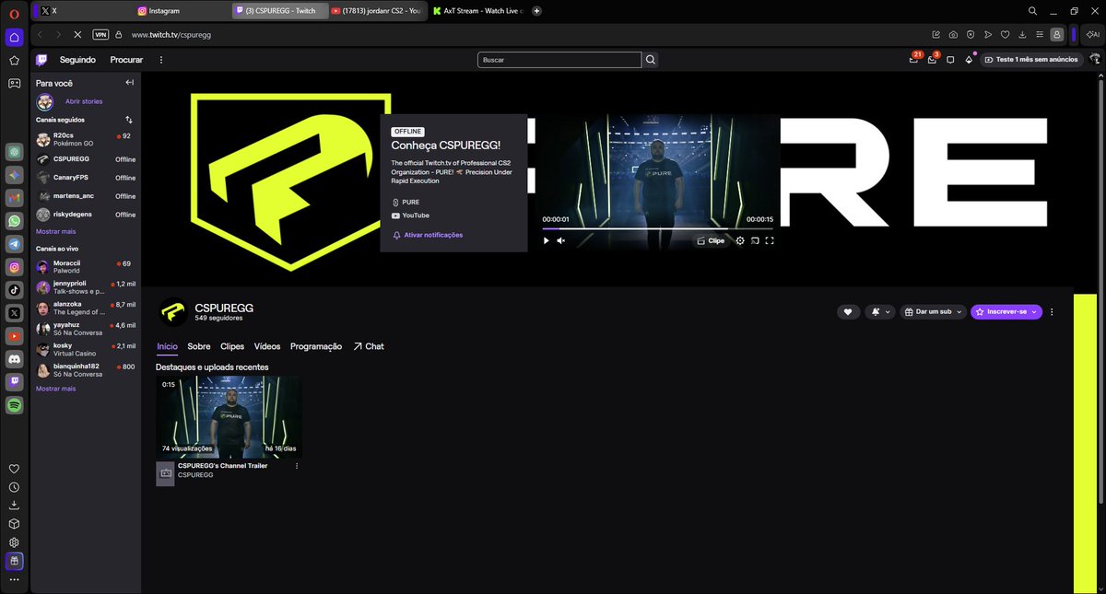This screenshot has height=594, width=1106.
Task: Open options for CSPUREGG's Channel Trailer
Action: (x=297, y=466)
